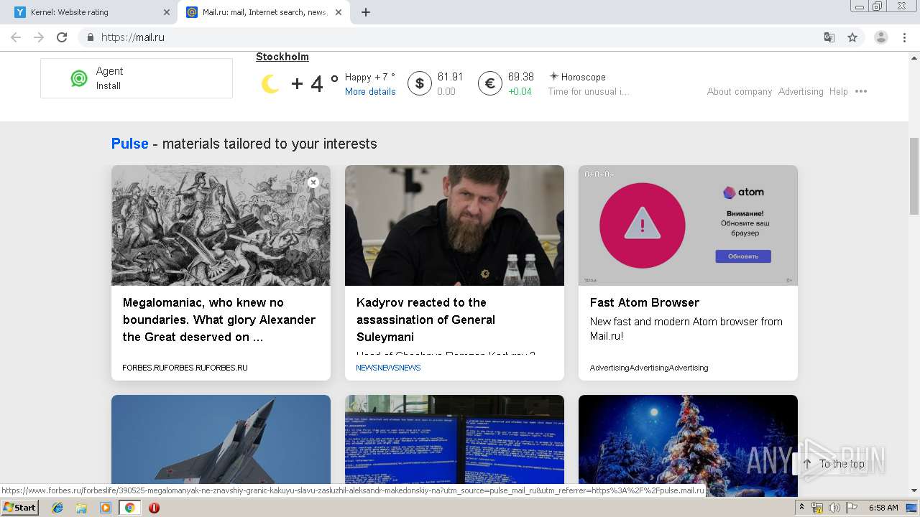Read the Kadyrov reacted article headline

pos(425,320)
